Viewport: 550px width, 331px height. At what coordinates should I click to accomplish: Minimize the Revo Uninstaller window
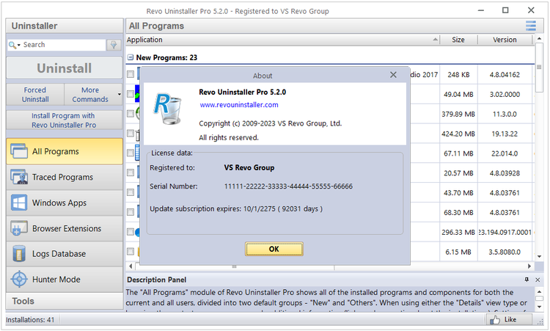[481, 10]
